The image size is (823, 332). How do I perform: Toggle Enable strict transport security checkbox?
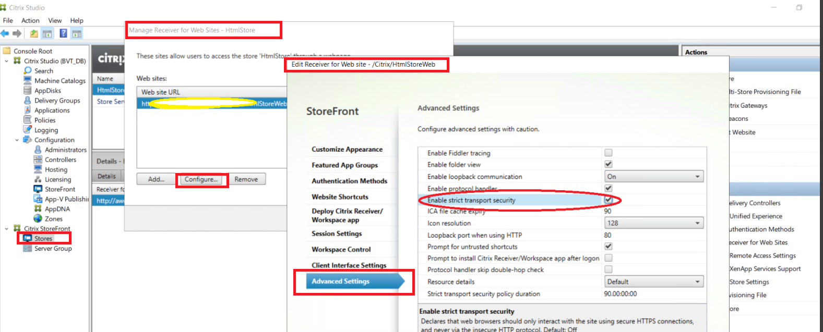point(608,200)
